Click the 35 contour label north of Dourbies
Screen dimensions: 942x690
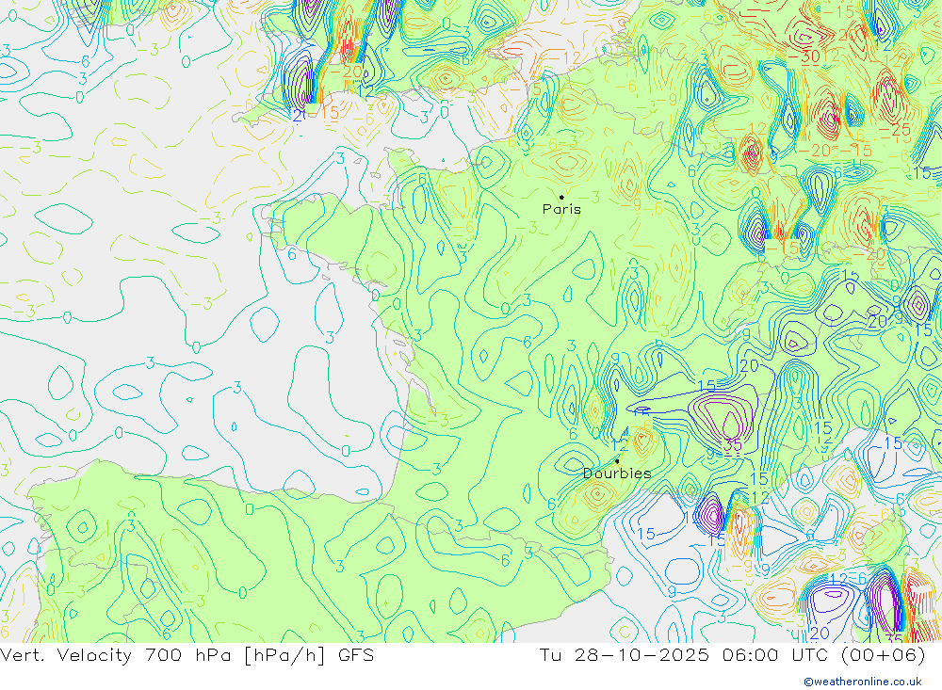pos(732,445)
